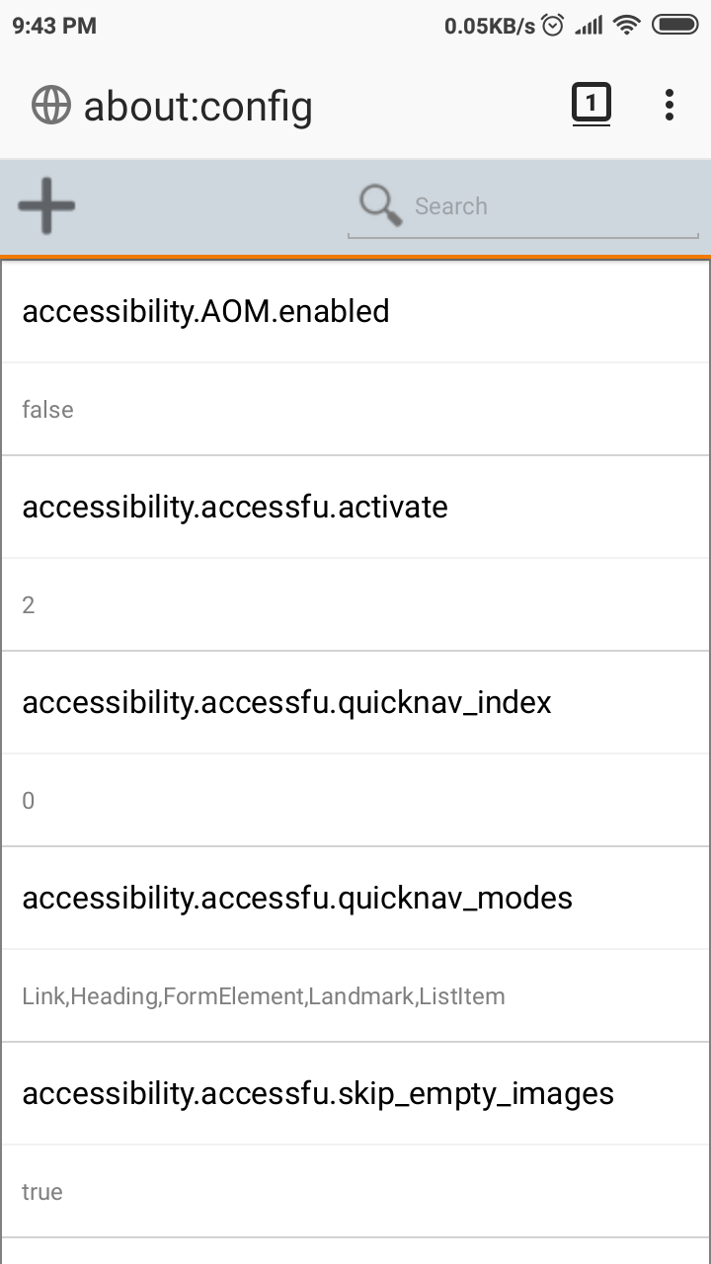Select accessibility.AOM.enabled preference
The image size is (711, 1264).
(x=355, y=312)
